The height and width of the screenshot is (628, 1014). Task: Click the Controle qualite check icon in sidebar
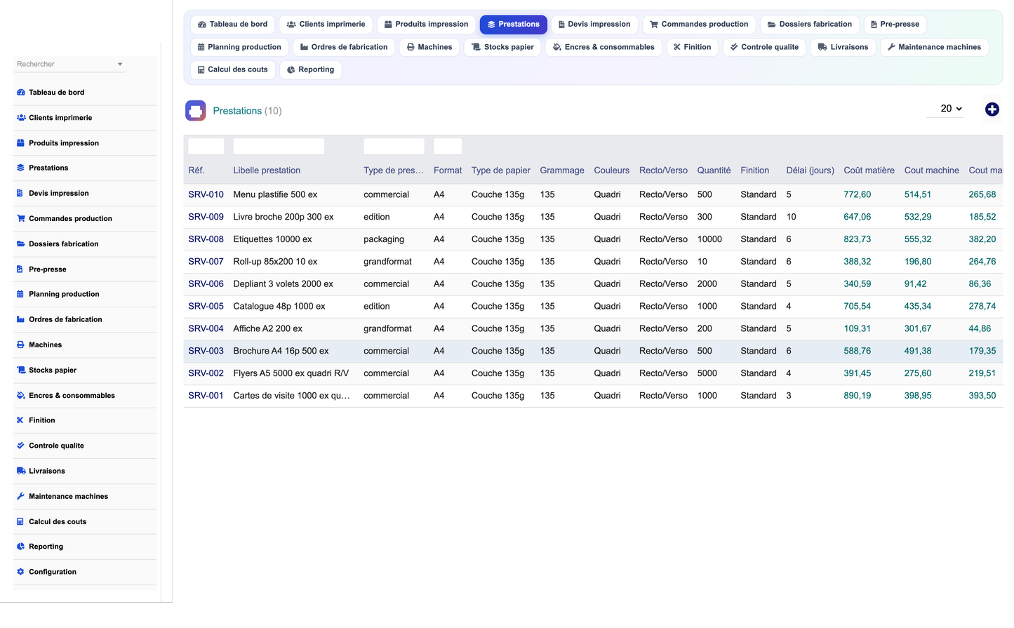click(x=20, y=446)
